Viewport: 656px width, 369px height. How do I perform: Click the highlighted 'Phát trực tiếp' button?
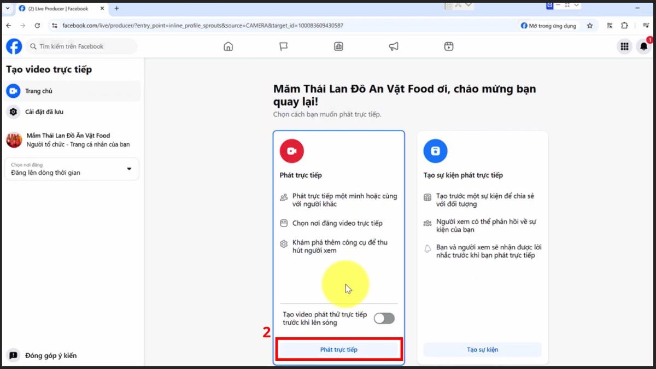tap(338, 349)
